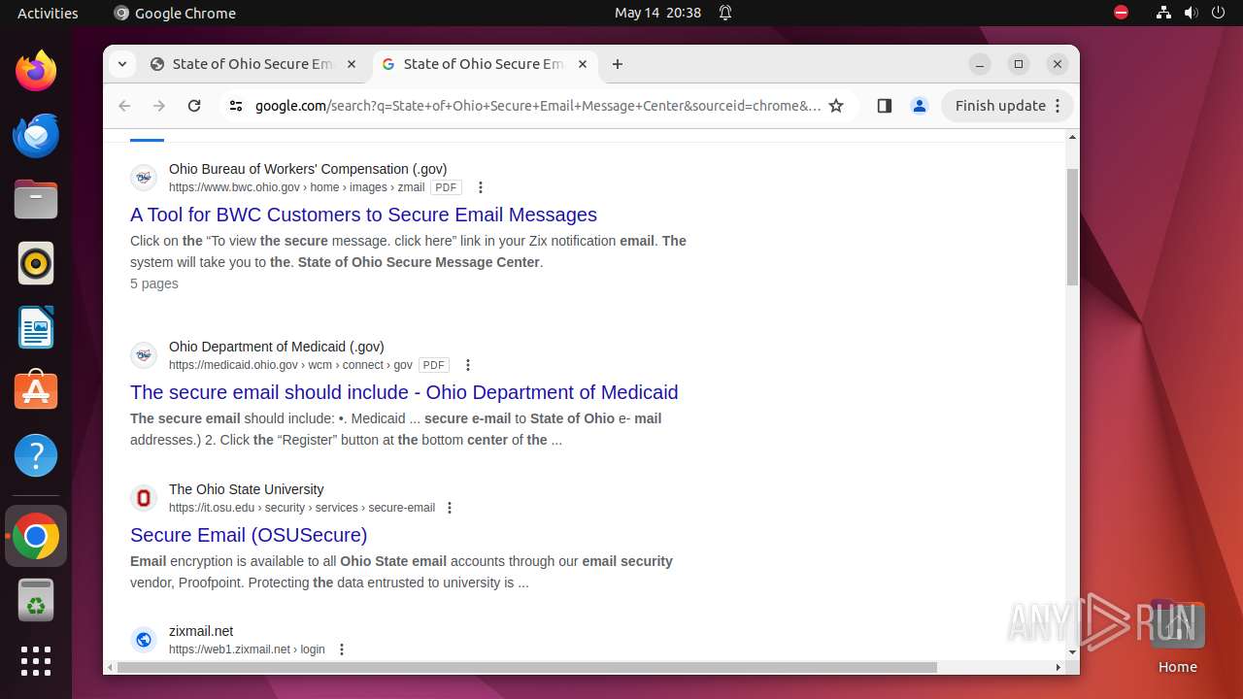Go back to previous page

click(124, 106)
